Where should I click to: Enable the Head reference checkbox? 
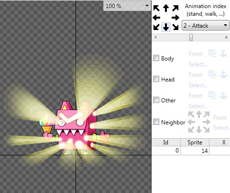tap(156, 79)
